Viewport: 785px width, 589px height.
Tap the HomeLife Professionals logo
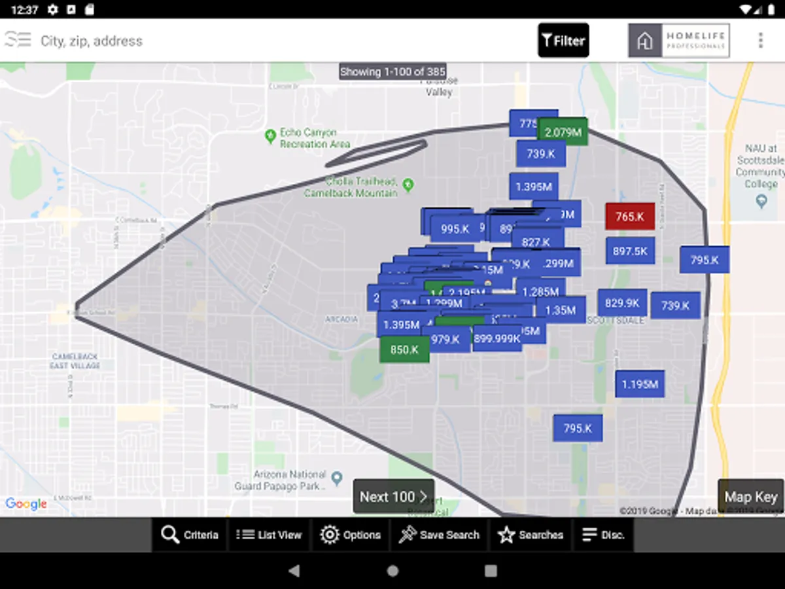click(x=679, y=41)
